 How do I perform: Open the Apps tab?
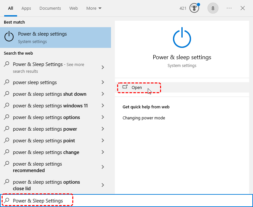[x=26, y=8]
